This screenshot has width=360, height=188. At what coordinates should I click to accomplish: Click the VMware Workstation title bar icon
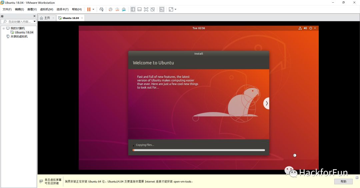point(2,3)
